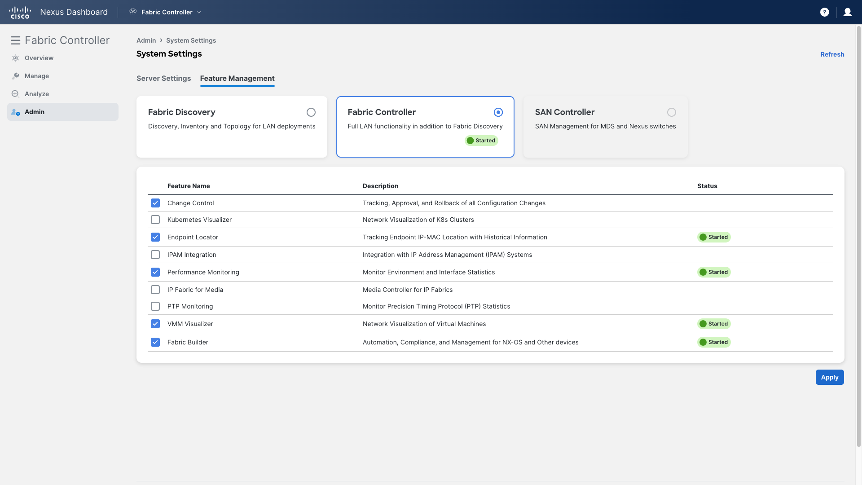
Task: Enable the Kubernetes Visualizer checkbox
Action: [155, 220]
